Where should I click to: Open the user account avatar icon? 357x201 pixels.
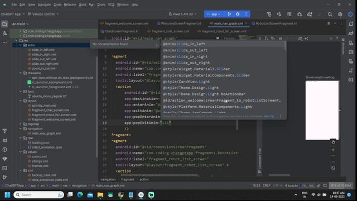click(350, 15)
